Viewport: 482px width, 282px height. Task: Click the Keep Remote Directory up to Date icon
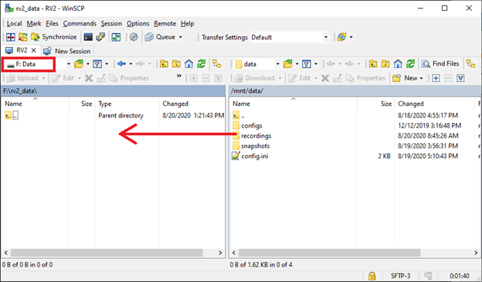click(22, 37)
